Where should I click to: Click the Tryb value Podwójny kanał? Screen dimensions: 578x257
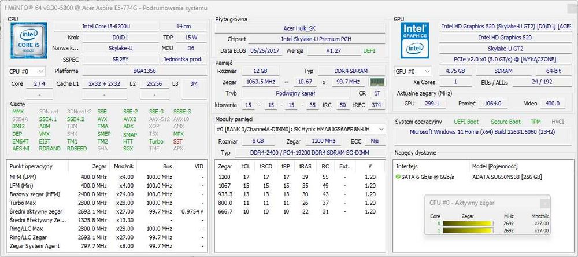point(295,93)
